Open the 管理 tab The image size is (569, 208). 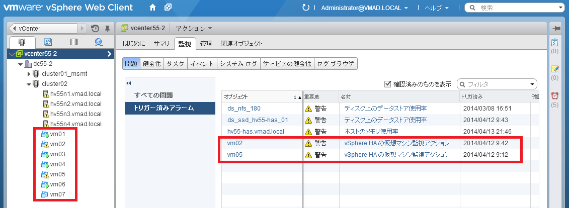coord(206,44)
